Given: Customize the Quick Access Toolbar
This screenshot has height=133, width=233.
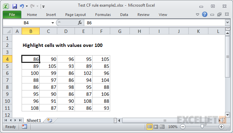Looking at the screenshot, I should (x=43, y=6).
